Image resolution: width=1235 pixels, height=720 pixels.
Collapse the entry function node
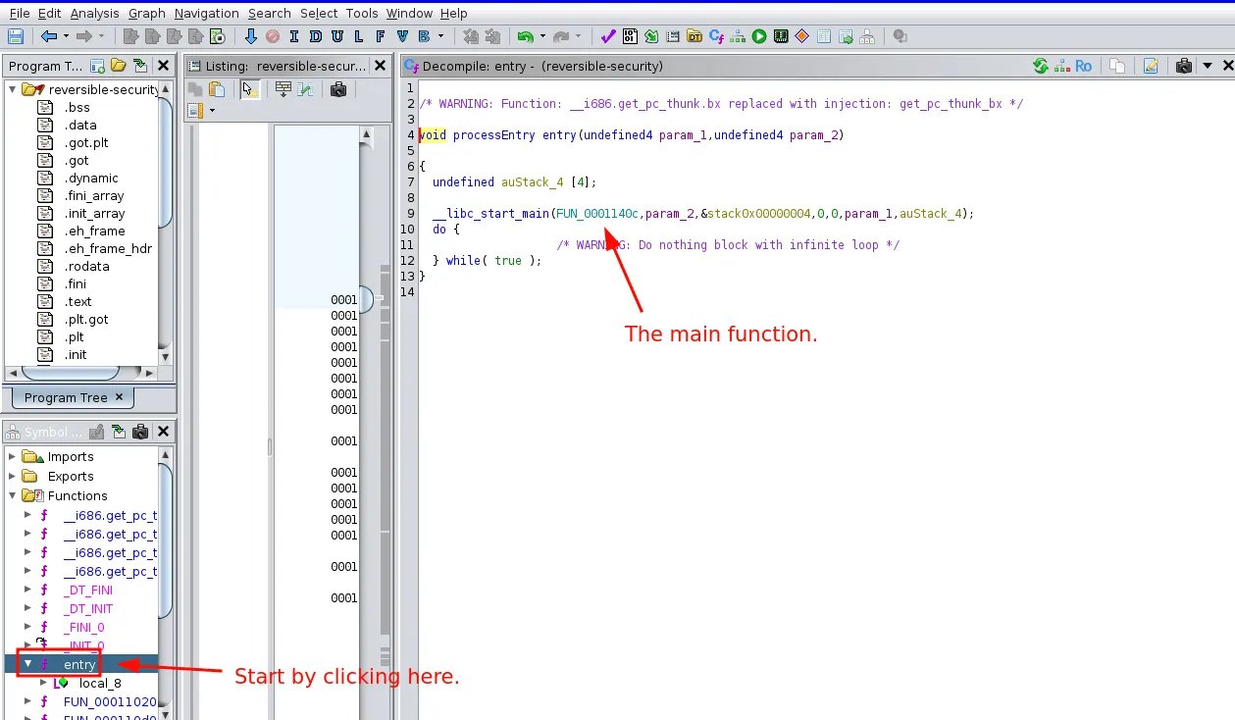tap(28, 664)
